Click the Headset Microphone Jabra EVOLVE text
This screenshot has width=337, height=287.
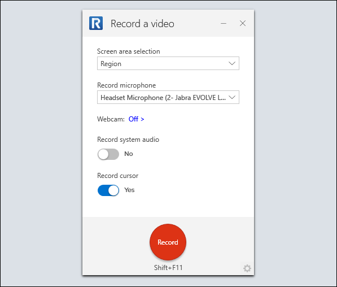click(163, 98)
